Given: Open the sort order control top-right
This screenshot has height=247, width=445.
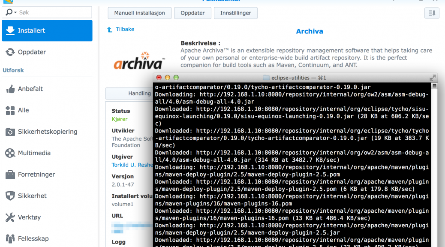Looking at the screenshot, I should pyautogui.click(x=431, y=13).
